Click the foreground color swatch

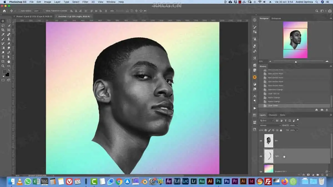(x=4, y=71)
